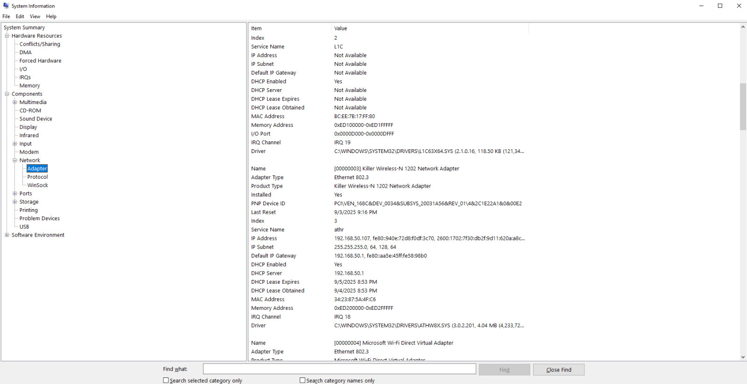Click the Close Find button
Viewport: 747px width, 384px height.
click(x=559, y=370)
